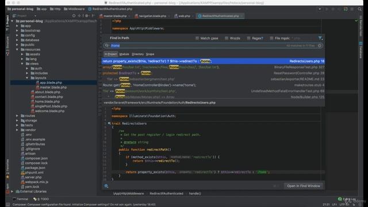Select the RedirectsUsers.php 18 result
The image size is (368, 207).
coord(213,61)
